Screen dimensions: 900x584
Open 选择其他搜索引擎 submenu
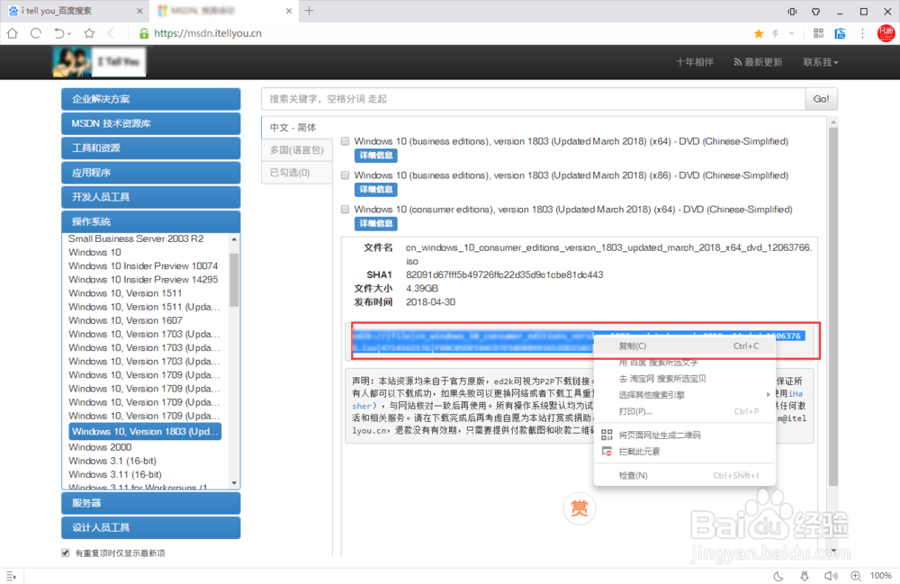click(x=684, y=395)
